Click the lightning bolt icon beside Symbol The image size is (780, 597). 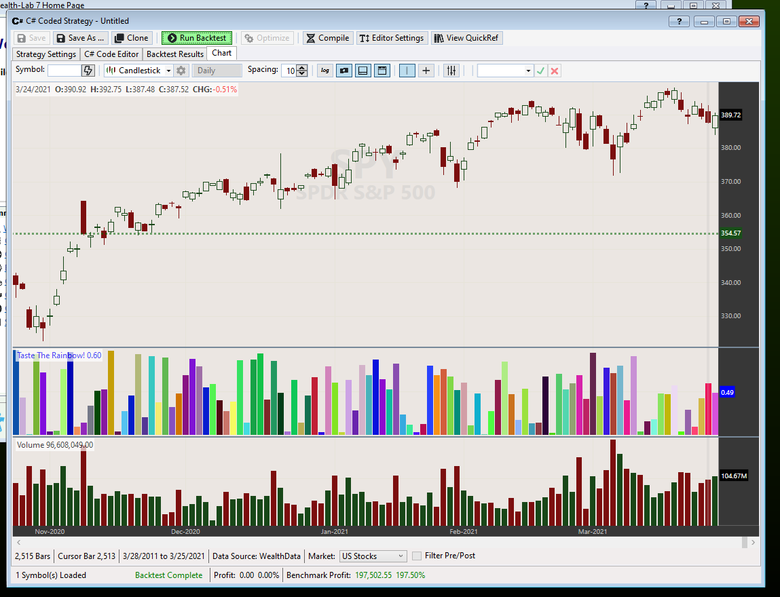88,71
